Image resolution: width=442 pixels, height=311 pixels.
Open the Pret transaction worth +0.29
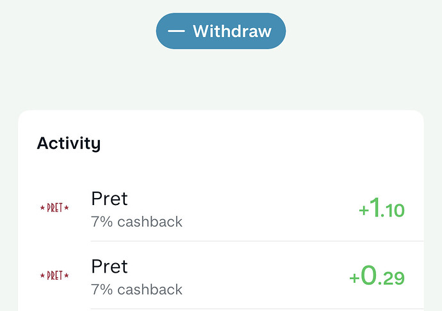click(x=221, y=277)
